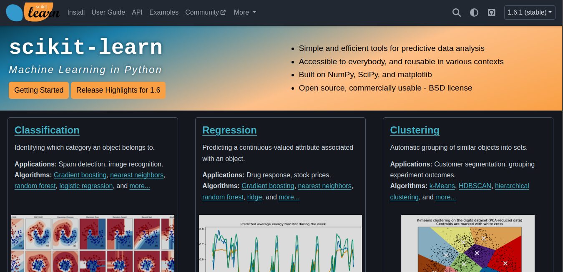563x272 pixels.
Task: Click the Machine Learning in Python subtitle
Action: 85,70
